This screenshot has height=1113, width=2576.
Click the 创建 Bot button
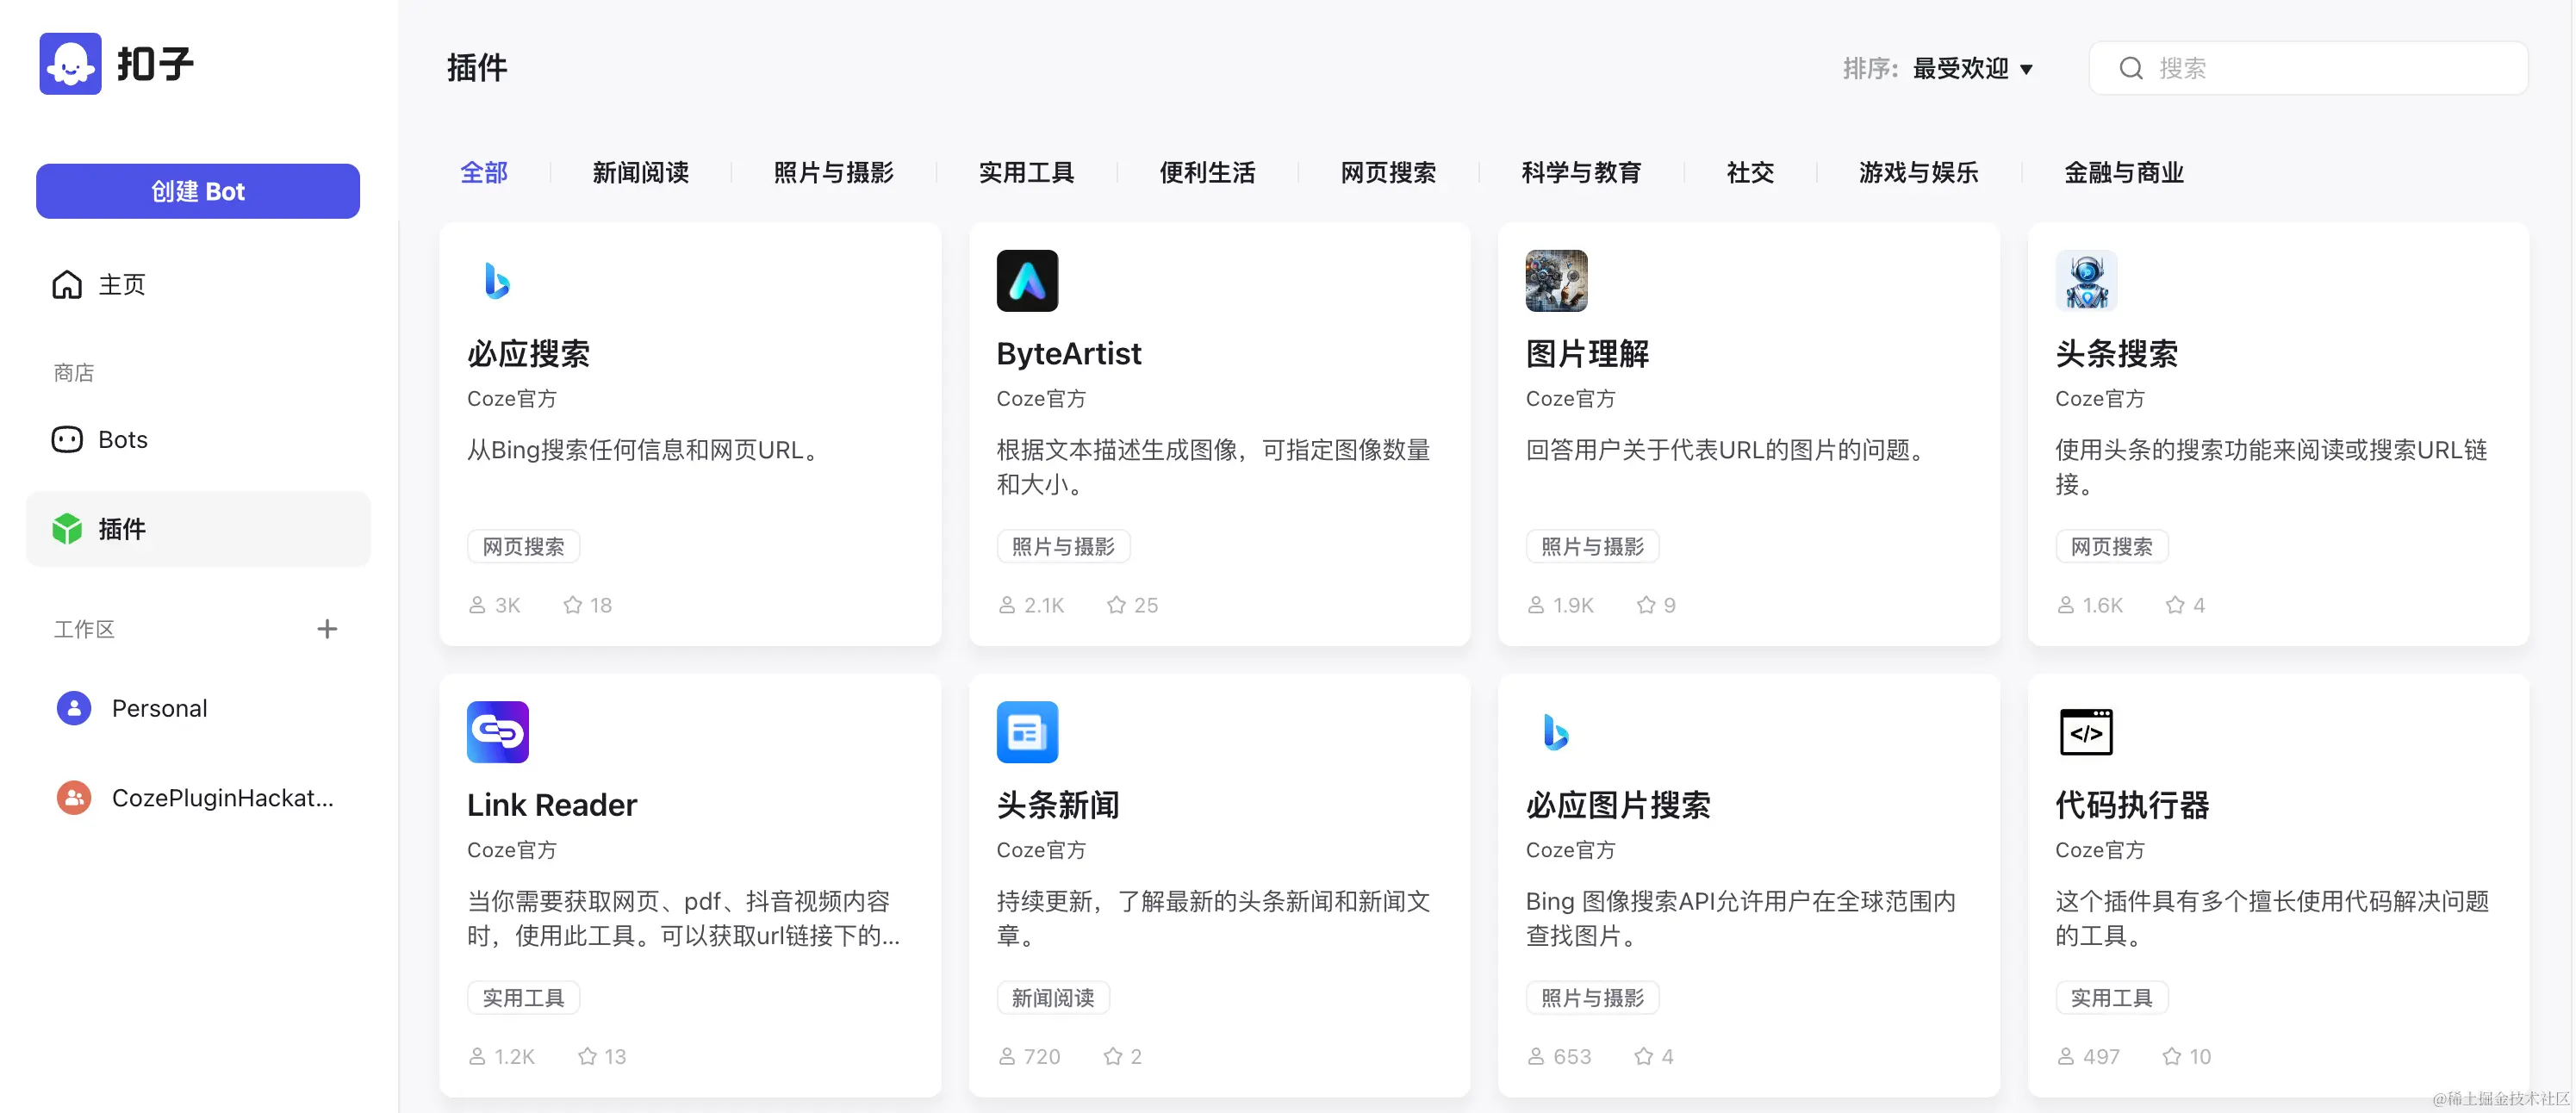198,191
